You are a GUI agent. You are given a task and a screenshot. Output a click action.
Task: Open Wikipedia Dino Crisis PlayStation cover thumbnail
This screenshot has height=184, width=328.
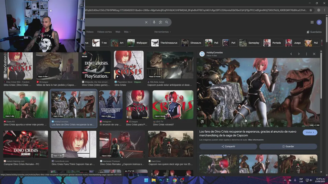(96, 65)
